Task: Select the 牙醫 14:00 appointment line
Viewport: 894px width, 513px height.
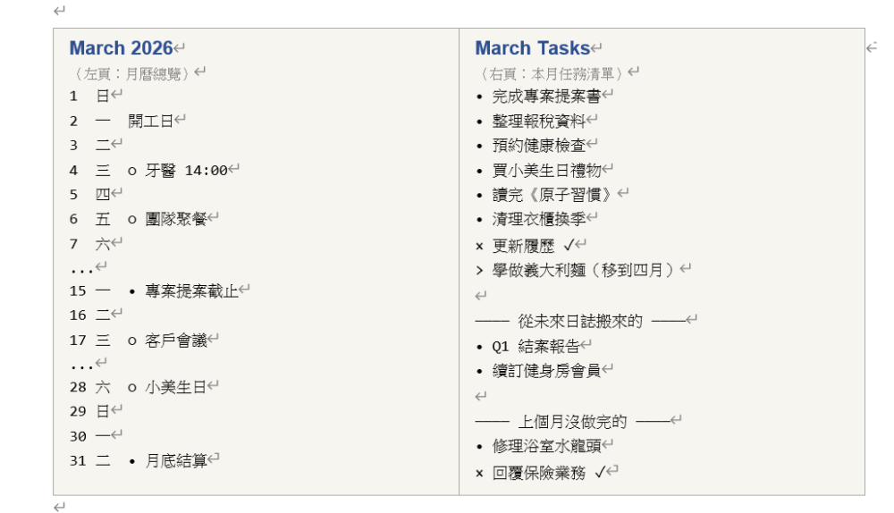Action: click(x=186, y=170)
